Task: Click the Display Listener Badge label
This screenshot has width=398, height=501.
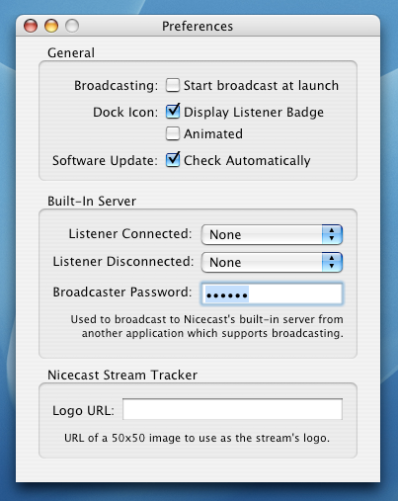Action: pyautogui.click(x=254, y=113)
